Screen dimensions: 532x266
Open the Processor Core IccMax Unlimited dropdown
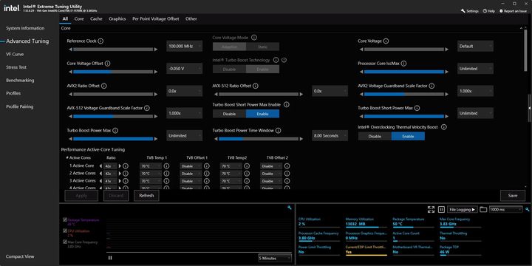[x=475, y=69]
